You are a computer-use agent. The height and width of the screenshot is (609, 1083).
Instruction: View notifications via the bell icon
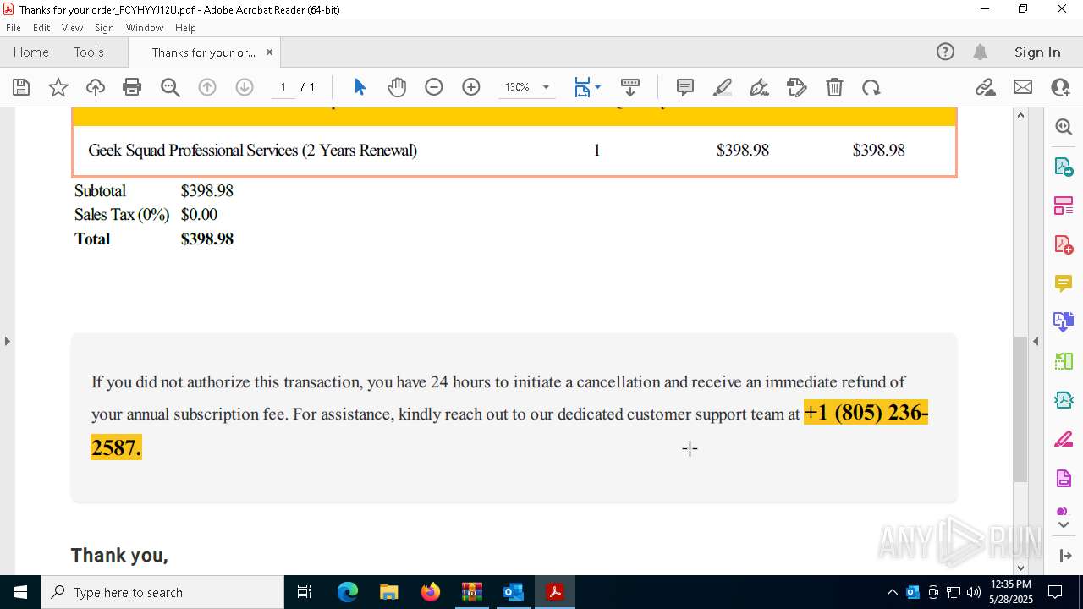coord(980,52)
